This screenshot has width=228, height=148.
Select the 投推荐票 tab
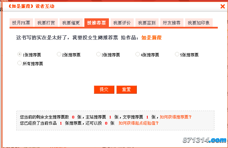(97, 23)
